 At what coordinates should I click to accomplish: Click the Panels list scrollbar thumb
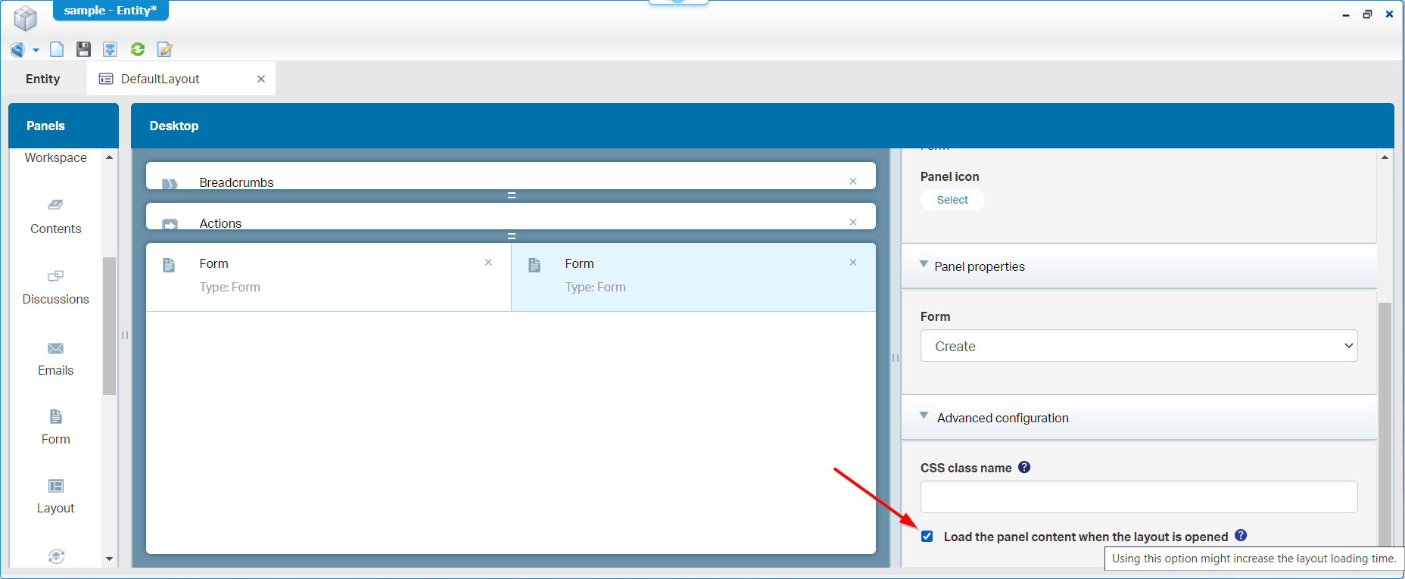109,326
